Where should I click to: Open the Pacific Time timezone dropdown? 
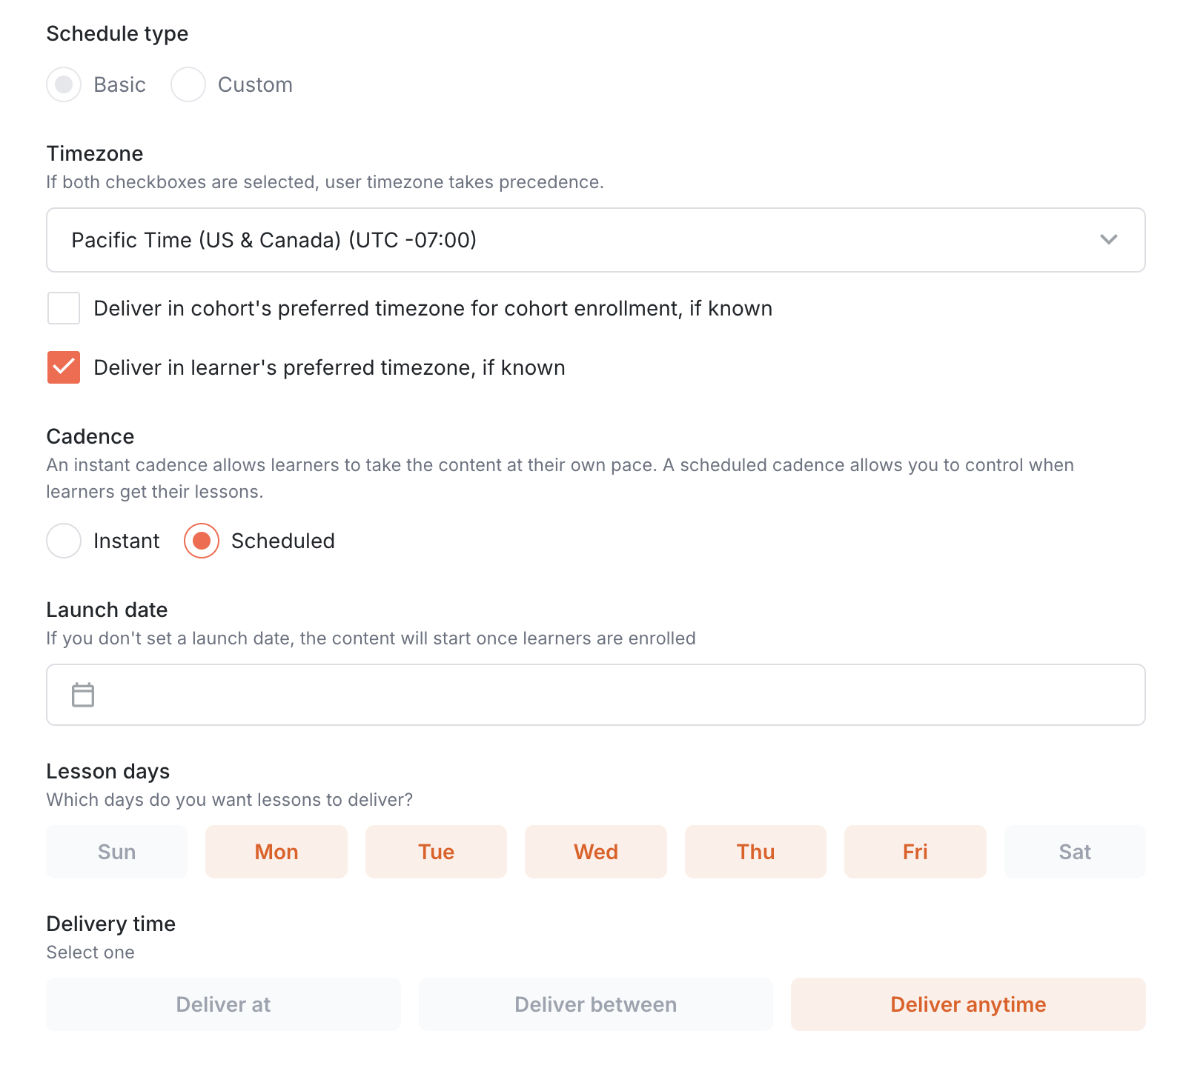596,240
